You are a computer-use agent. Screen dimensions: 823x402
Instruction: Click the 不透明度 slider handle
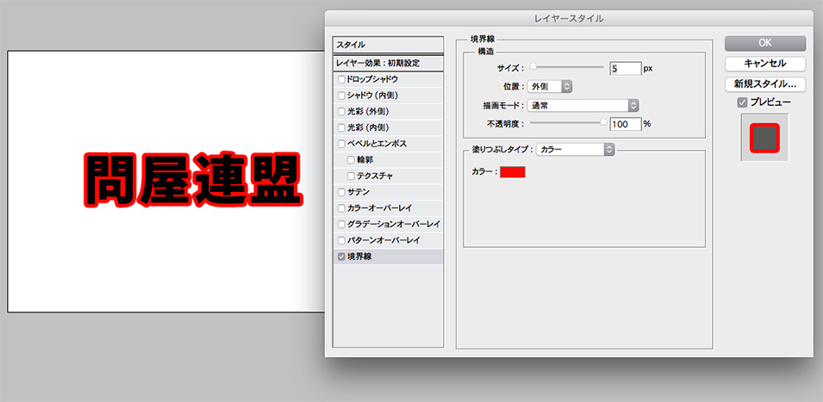click(x=603, y=122)
